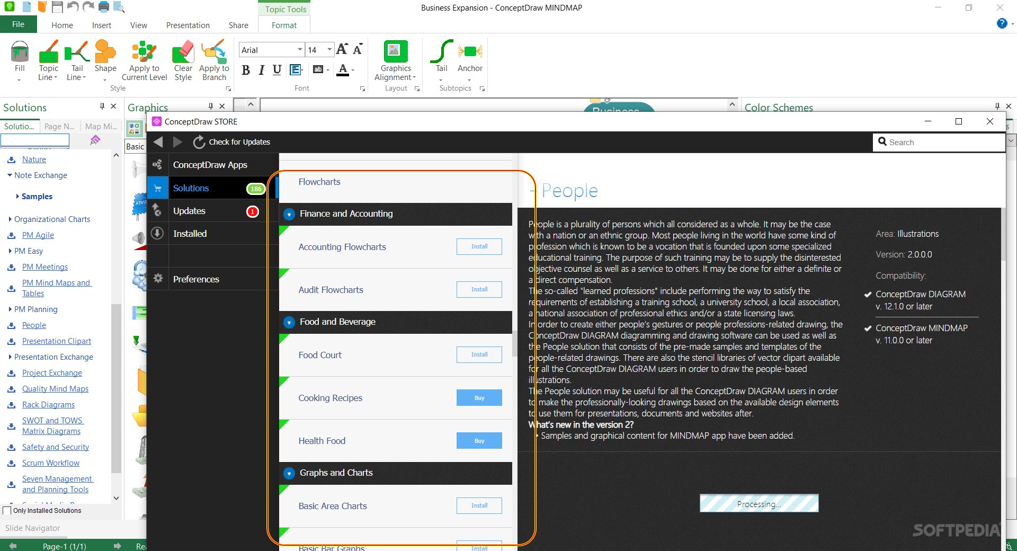Viewport: 1017px width, 551px height.
Task: Install Audit Flowcharts solution
Action: 479,289
